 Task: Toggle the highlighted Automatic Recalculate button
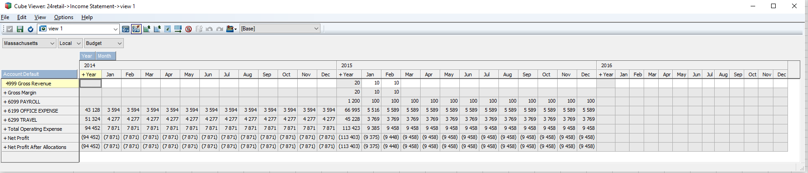point(136,29)
